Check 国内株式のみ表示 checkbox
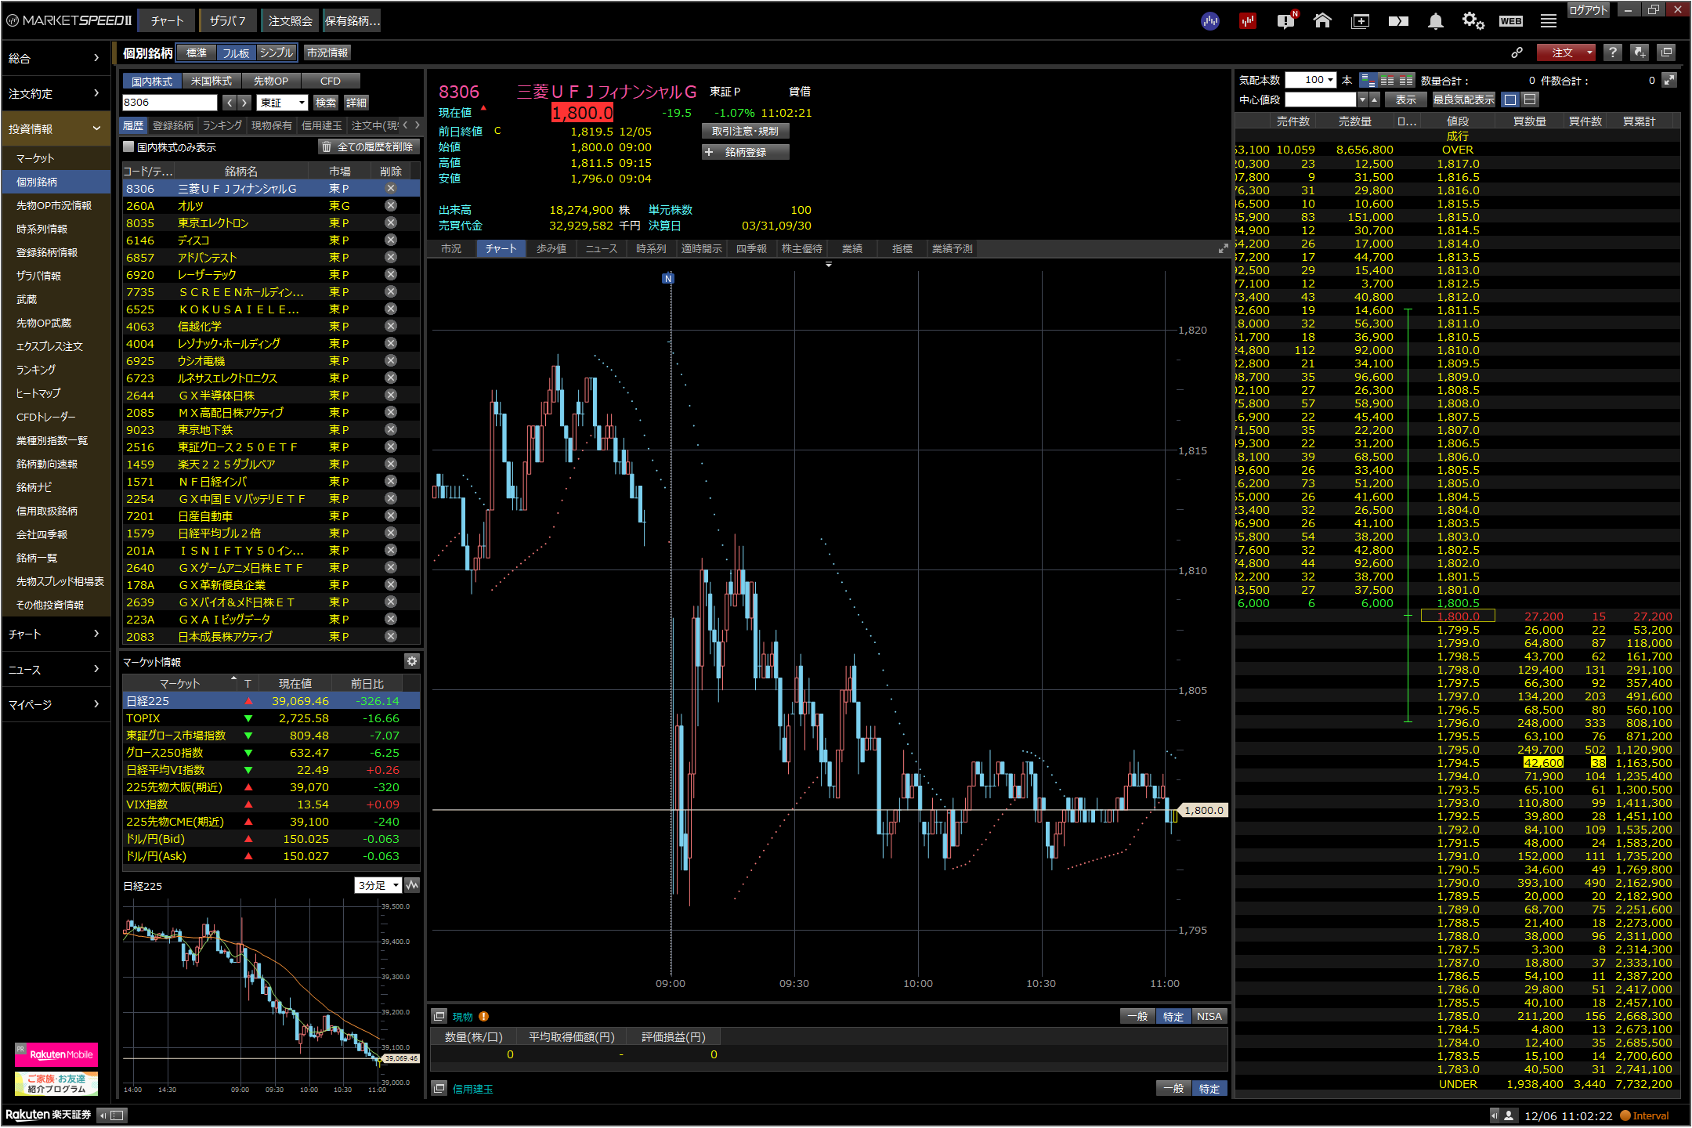 click(129, 146)
